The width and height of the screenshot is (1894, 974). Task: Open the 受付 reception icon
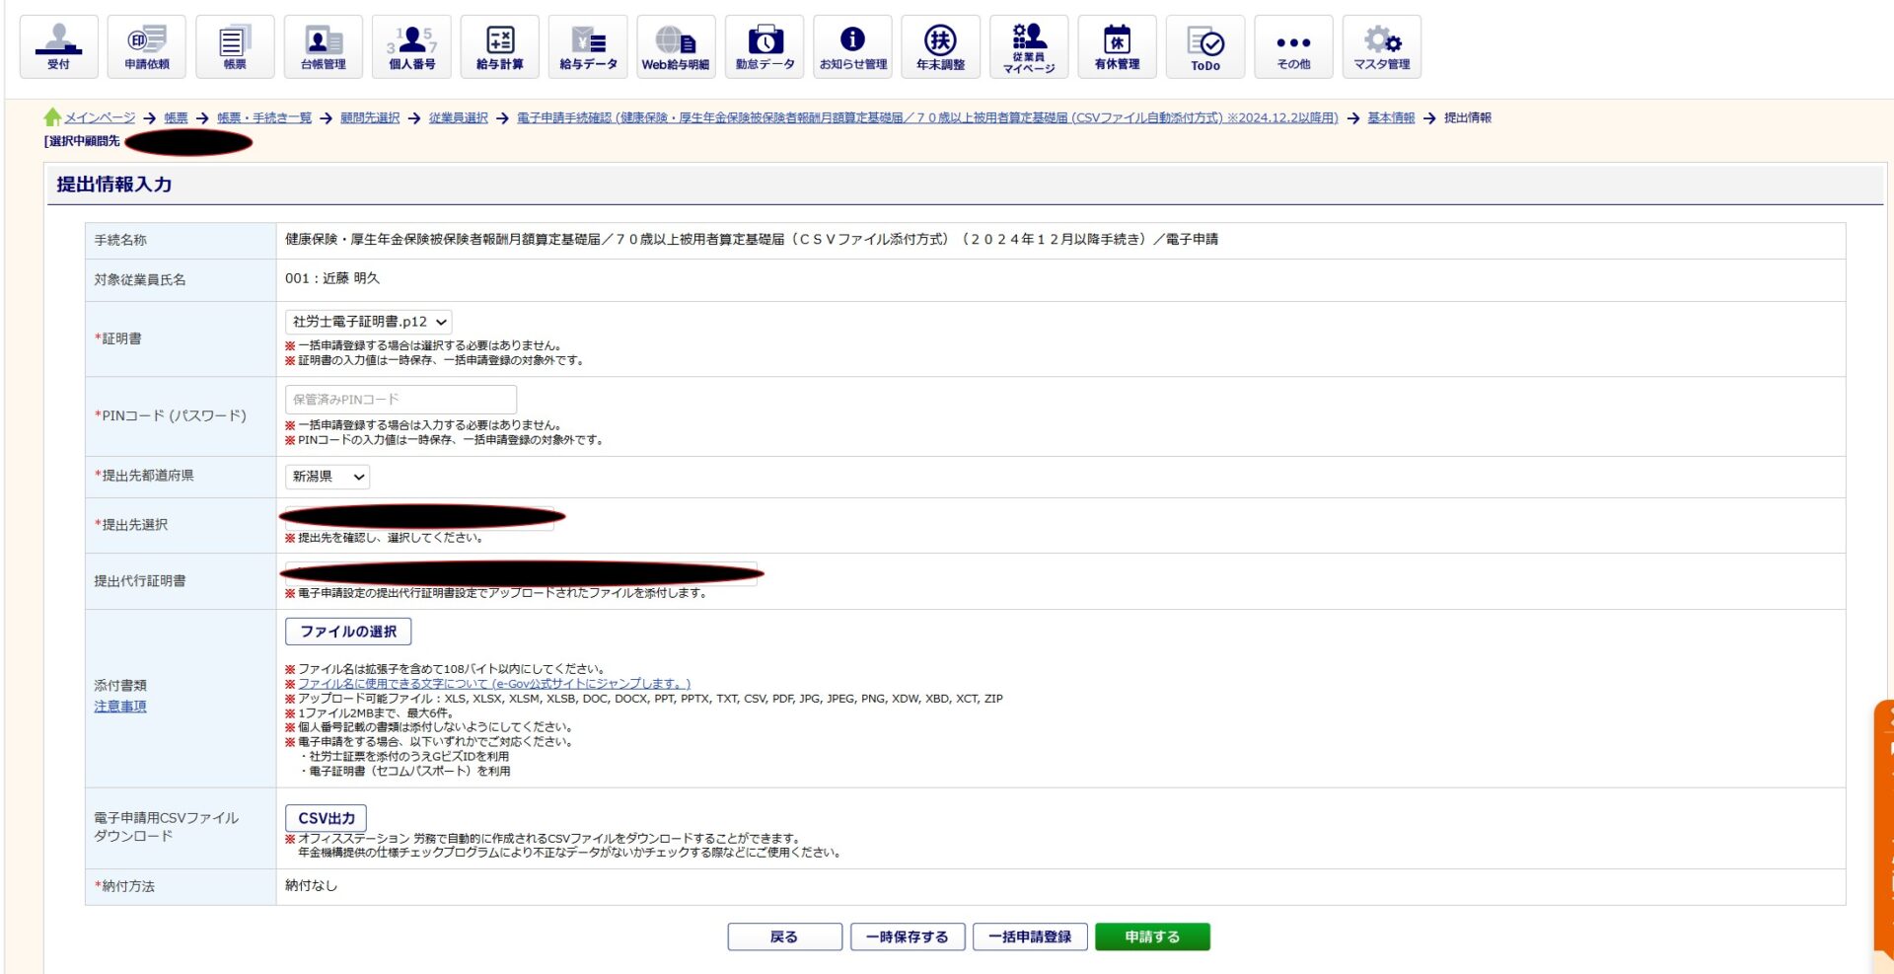point(58,46)
